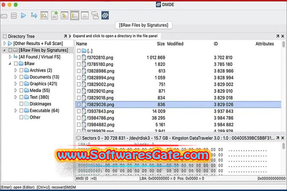Open the disk editor toolbar icon

coord(85,16)
